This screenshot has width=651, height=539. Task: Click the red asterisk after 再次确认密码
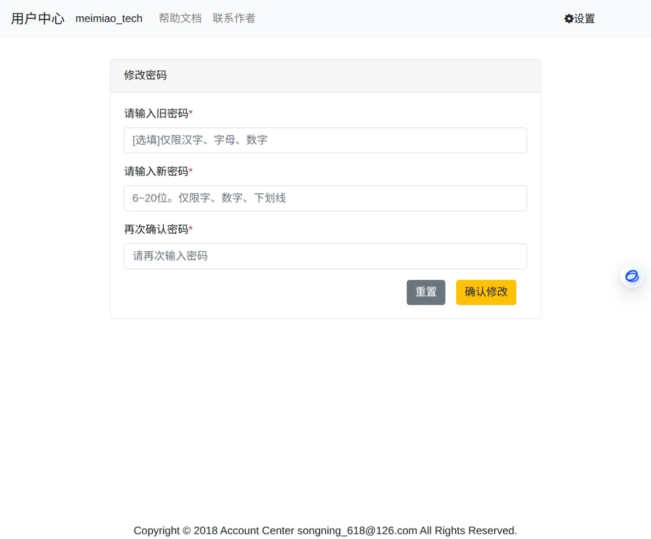[x=191, y=229]
